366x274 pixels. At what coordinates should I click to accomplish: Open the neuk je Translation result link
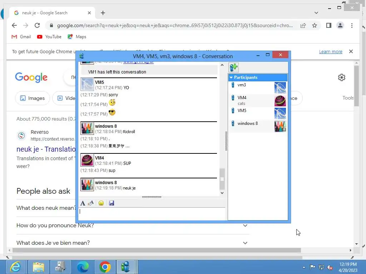pyautogui.click(x=46, y=149)
